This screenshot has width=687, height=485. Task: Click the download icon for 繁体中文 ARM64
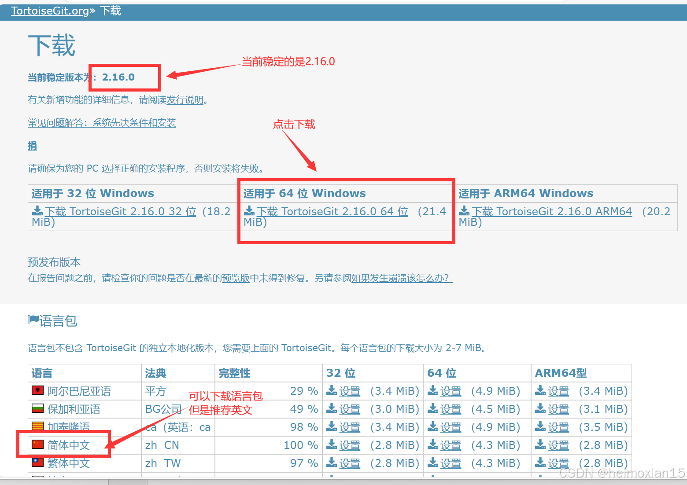pyautogui.click(x=540, y=463)
